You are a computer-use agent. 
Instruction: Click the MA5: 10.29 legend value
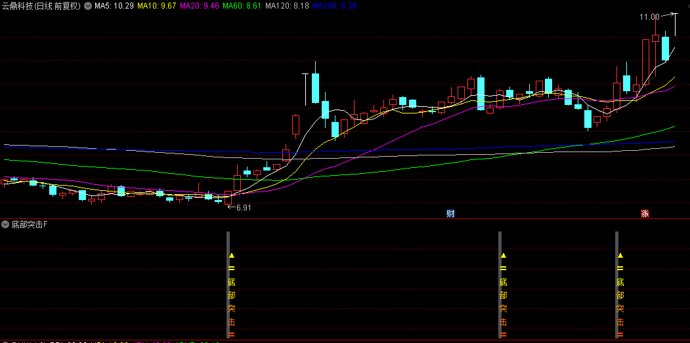114,6
